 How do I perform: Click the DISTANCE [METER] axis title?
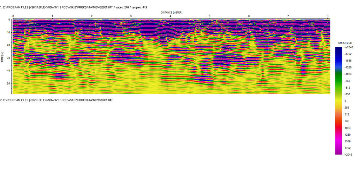171,12
